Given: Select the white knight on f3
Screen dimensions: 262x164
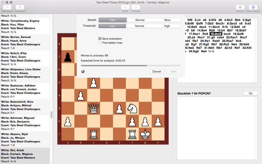Looking at the screenshot, I should pos(132,108).
